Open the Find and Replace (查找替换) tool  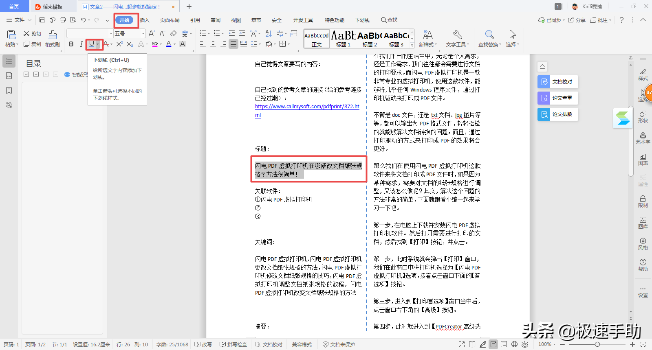(489, 39)
